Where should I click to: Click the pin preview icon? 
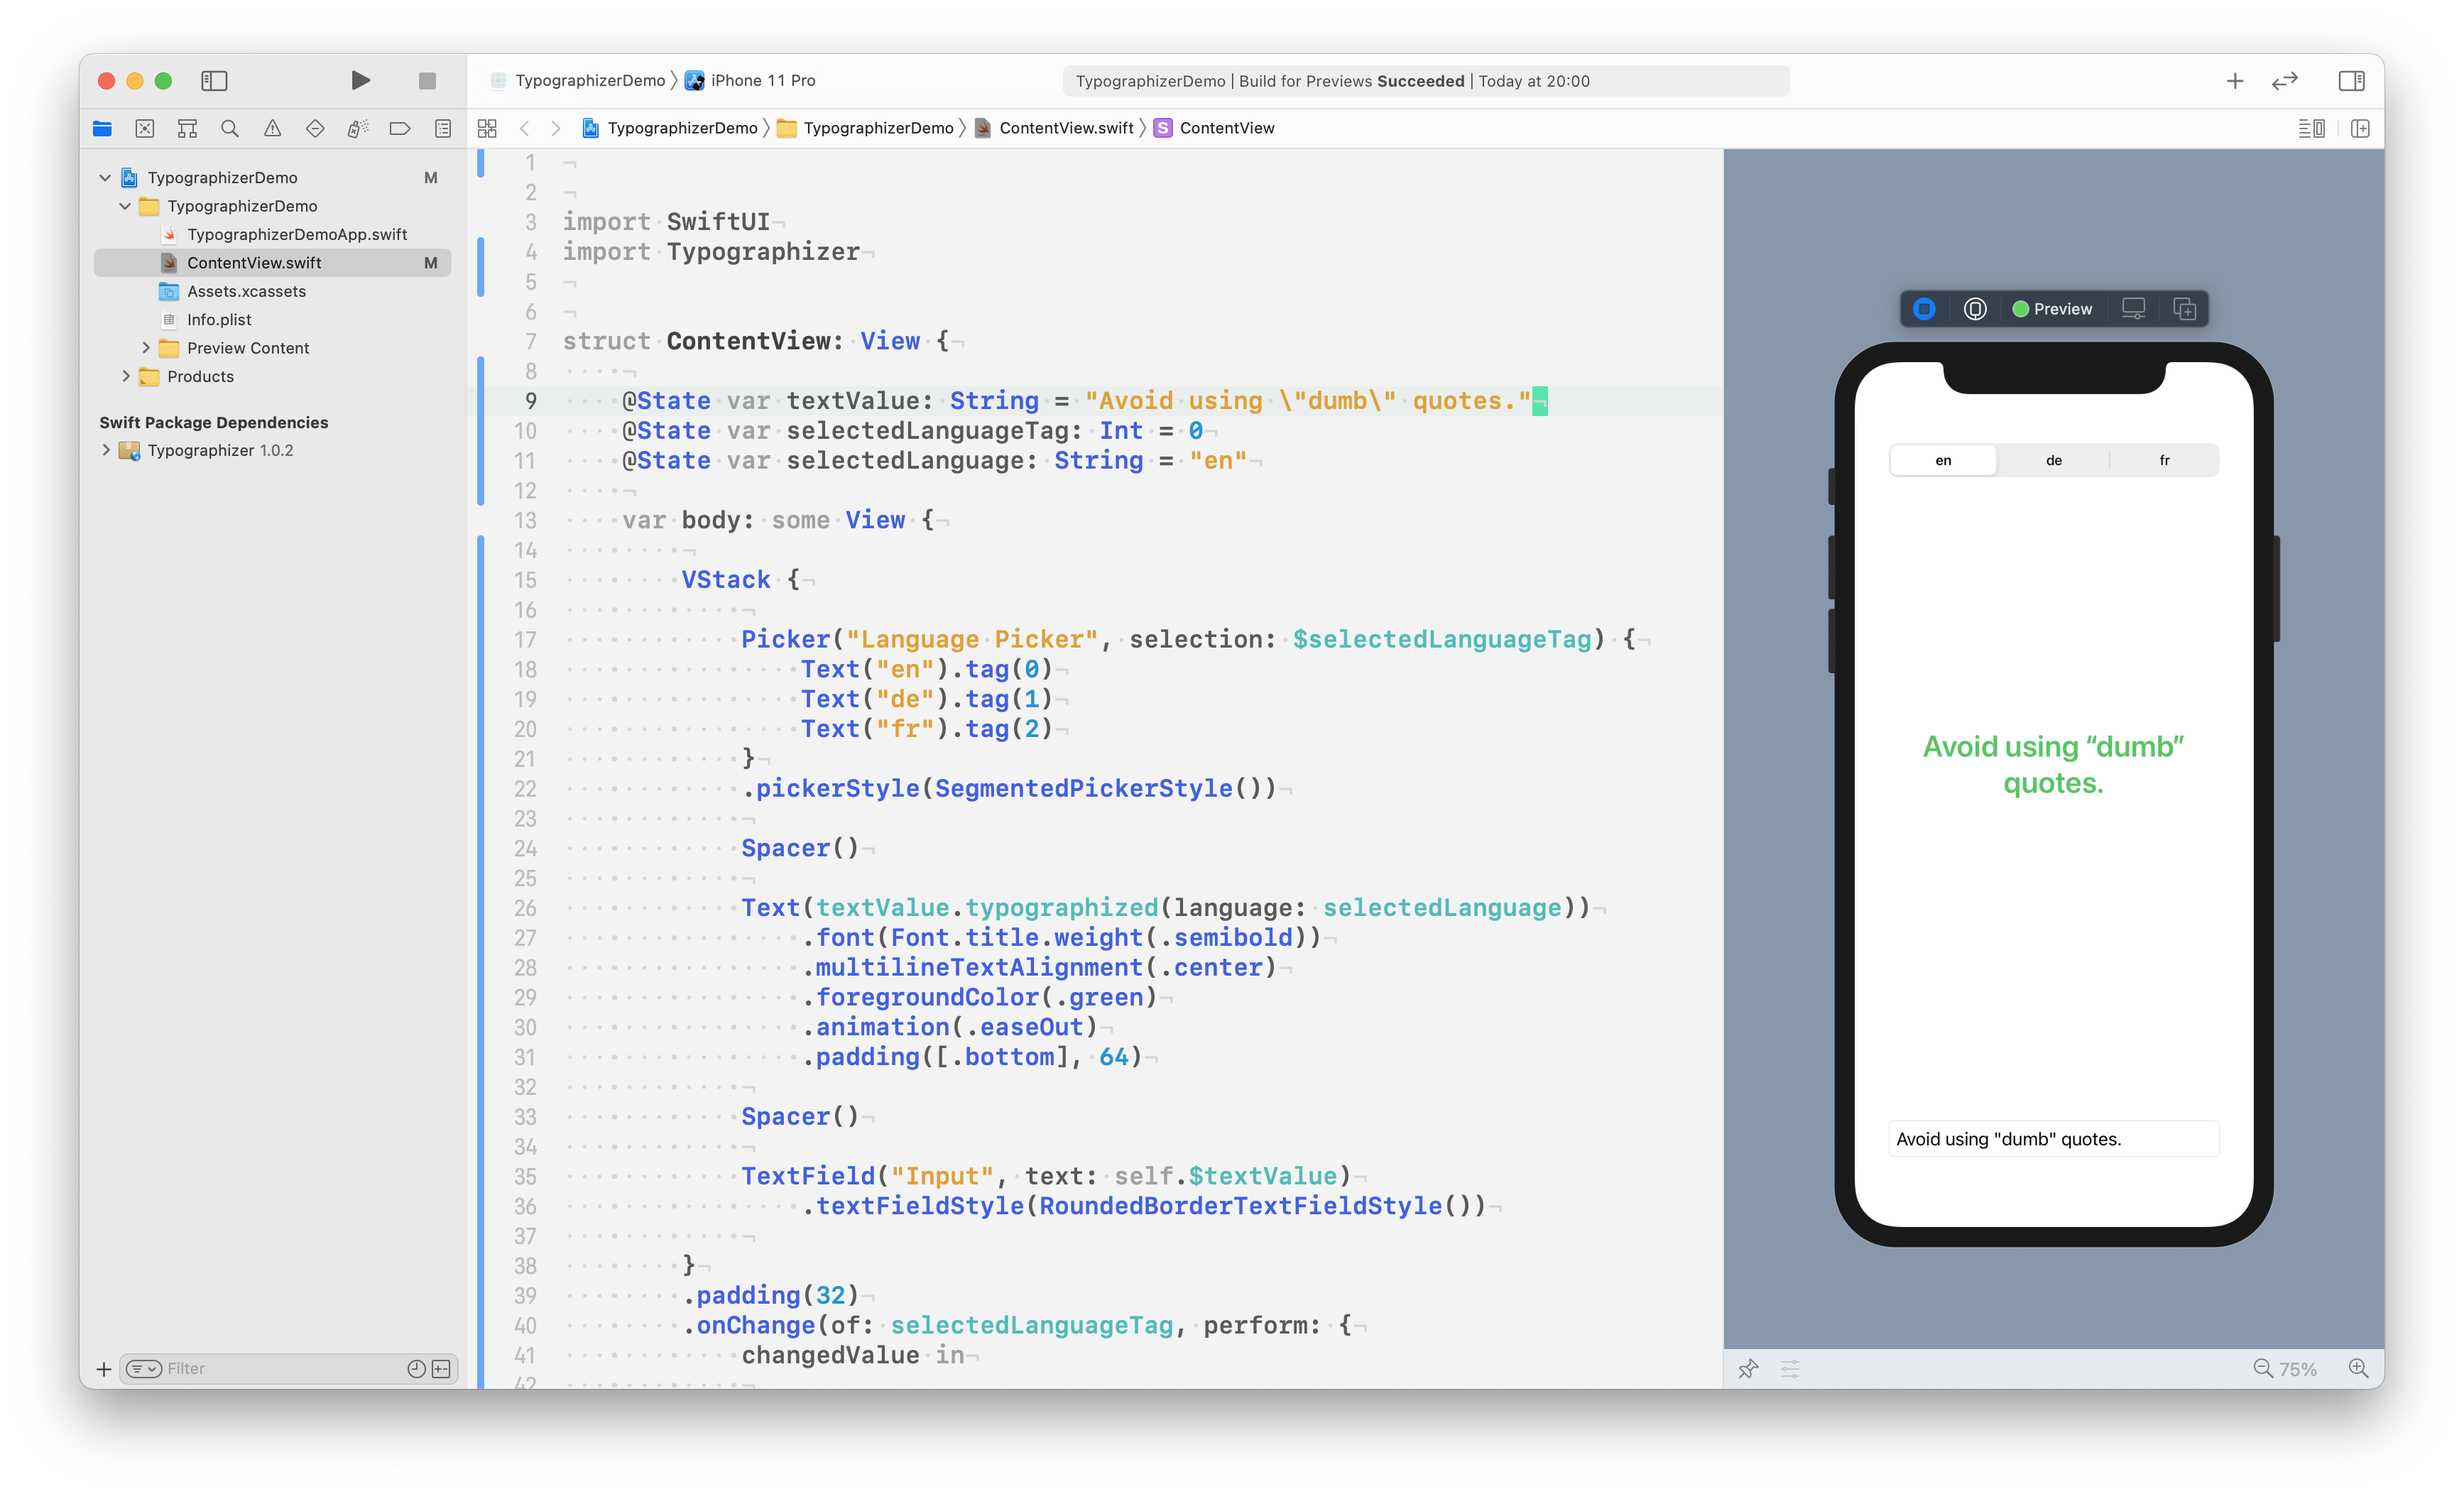click(x=1748, y=1368)
